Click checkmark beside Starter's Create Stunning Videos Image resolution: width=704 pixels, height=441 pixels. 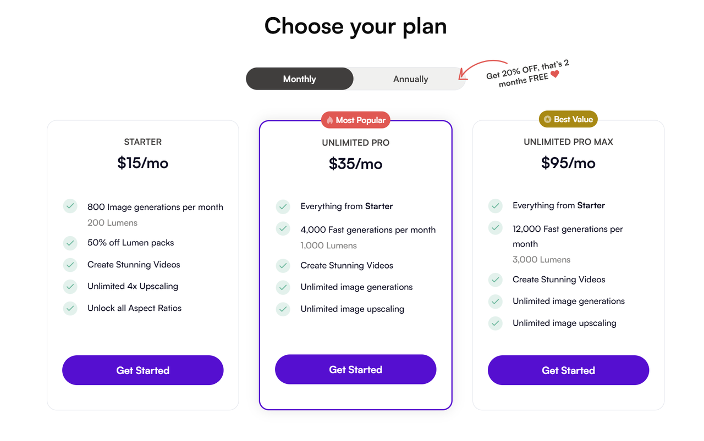point(70,265)
